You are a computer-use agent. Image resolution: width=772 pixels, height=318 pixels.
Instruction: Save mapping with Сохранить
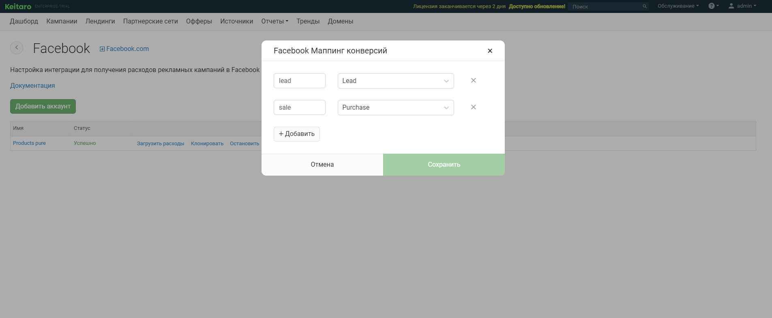tap(444, 165)
